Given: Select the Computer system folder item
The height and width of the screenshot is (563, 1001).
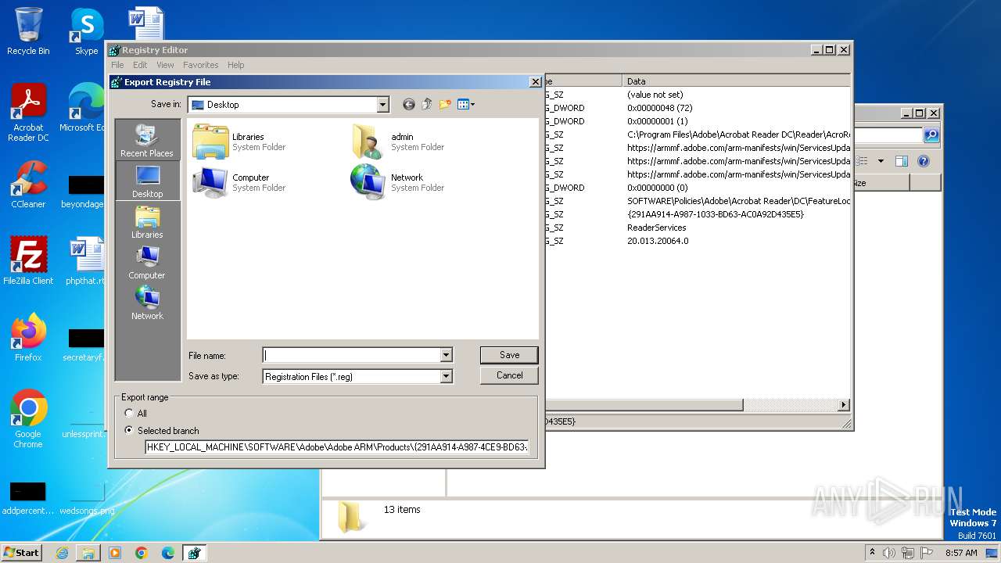Looking at the screenshot, I should point(239,182).
